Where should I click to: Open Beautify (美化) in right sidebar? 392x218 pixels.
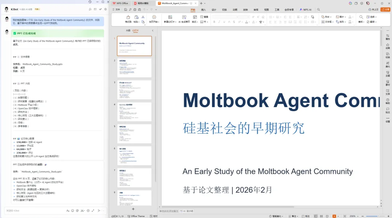388,64
